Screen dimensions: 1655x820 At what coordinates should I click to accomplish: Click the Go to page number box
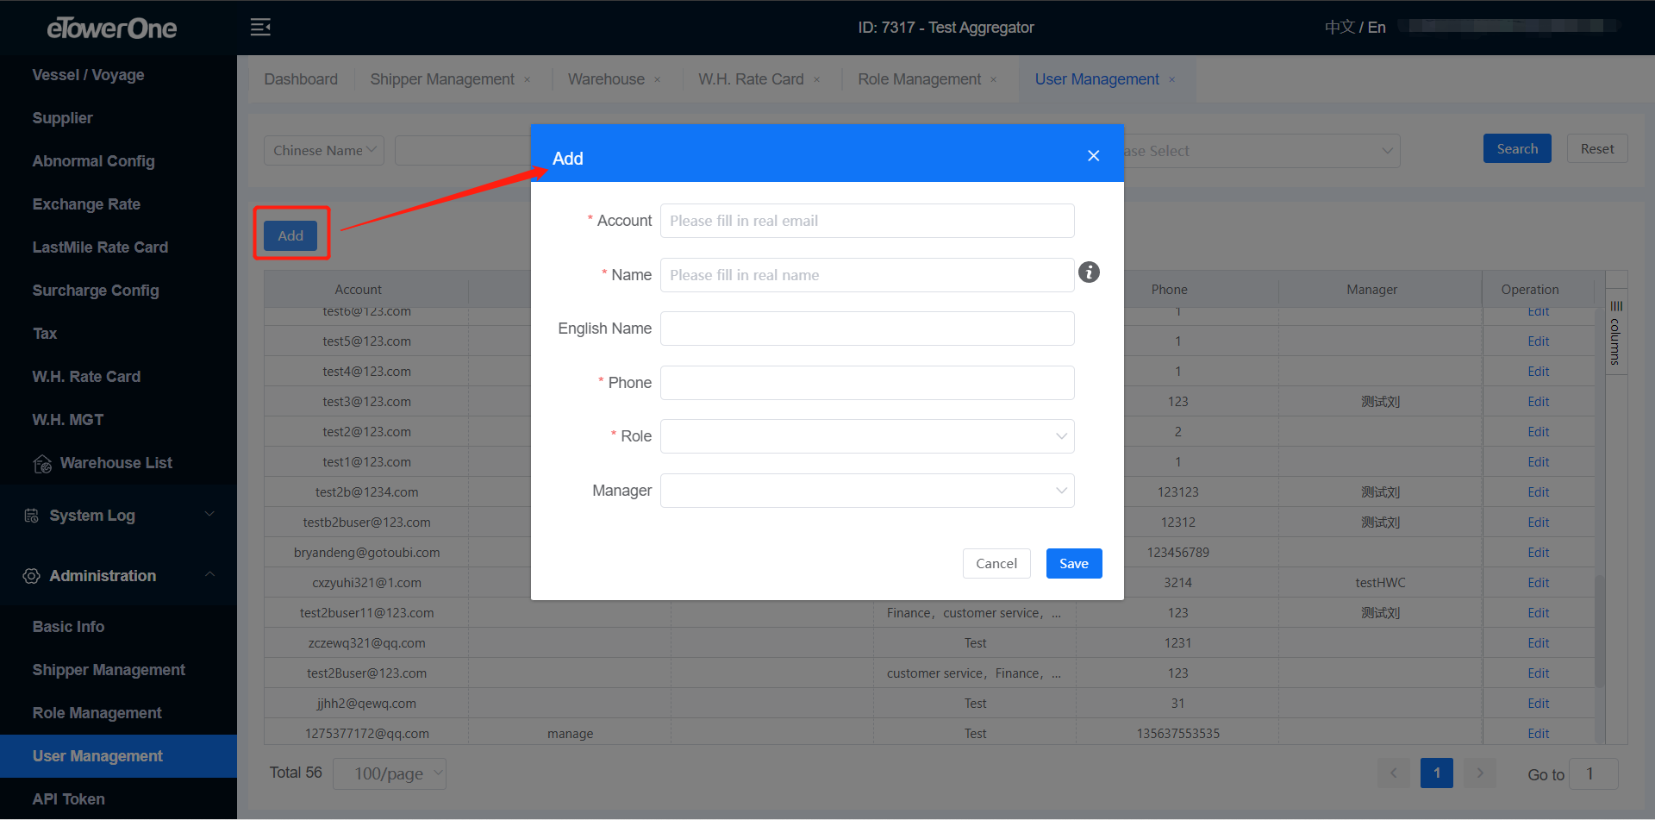(1594, 773)
